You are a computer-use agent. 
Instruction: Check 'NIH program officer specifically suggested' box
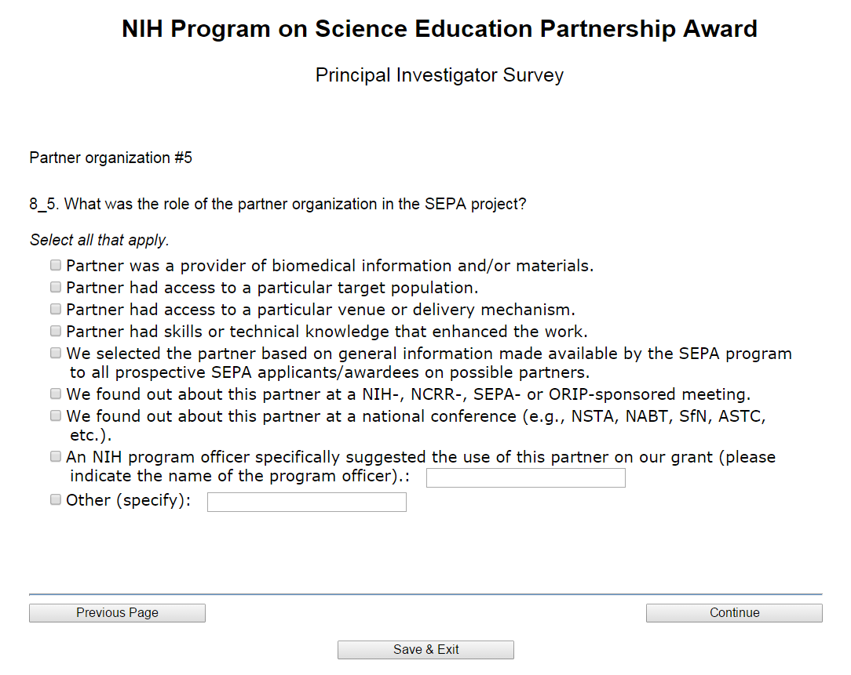[56, 456]
